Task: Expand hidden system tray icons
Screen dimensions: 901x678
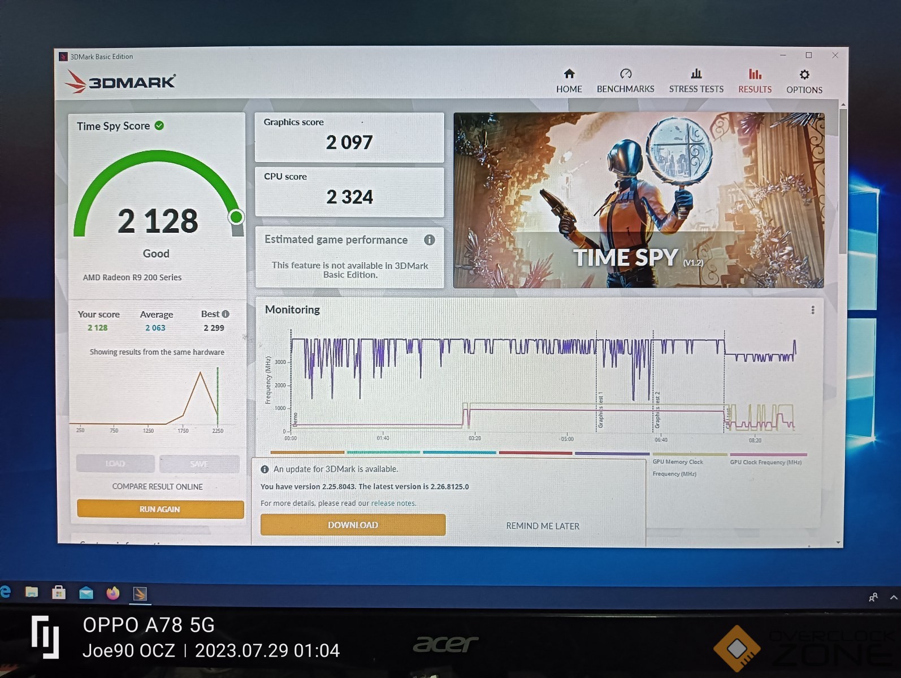Action: pyautogui.click(x=894, y=597)
